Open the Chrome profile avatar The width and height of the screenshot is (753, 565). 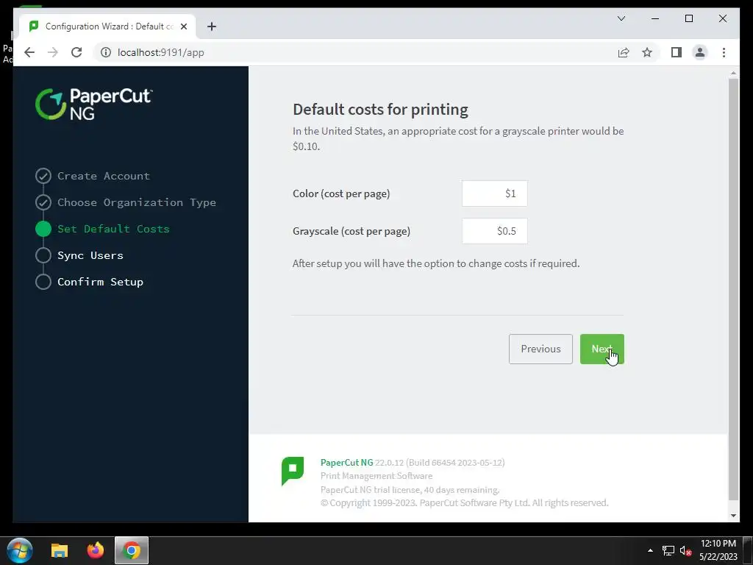pyautogui.click(x=700, y=52)
